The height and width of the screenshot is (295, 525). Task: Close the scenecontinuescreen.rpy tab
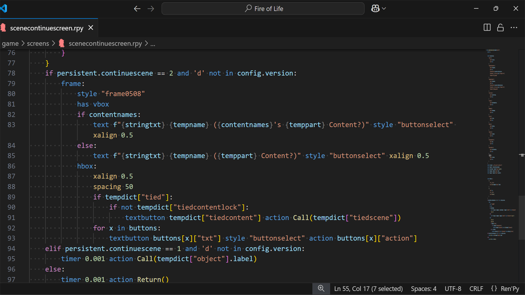coord(91,28)
